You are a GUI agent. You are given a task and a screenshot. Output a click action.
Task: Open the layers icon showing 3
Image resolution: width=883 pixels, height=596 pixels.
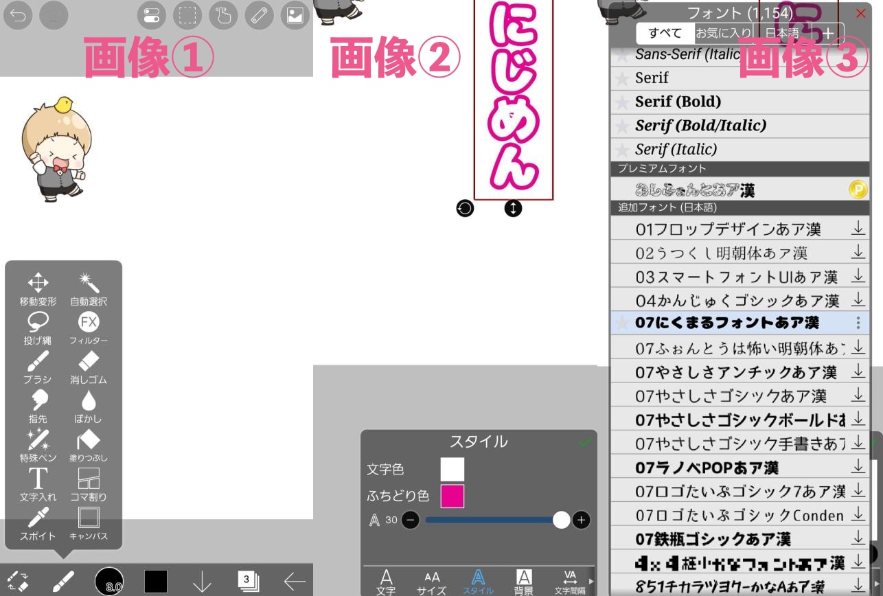[248, 581]
